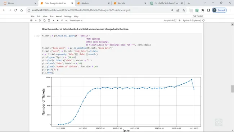Copy the selected cell in the toolbar
Viewport: 234px width, 132px height.
pyautogui.click(x=45, y=21)
